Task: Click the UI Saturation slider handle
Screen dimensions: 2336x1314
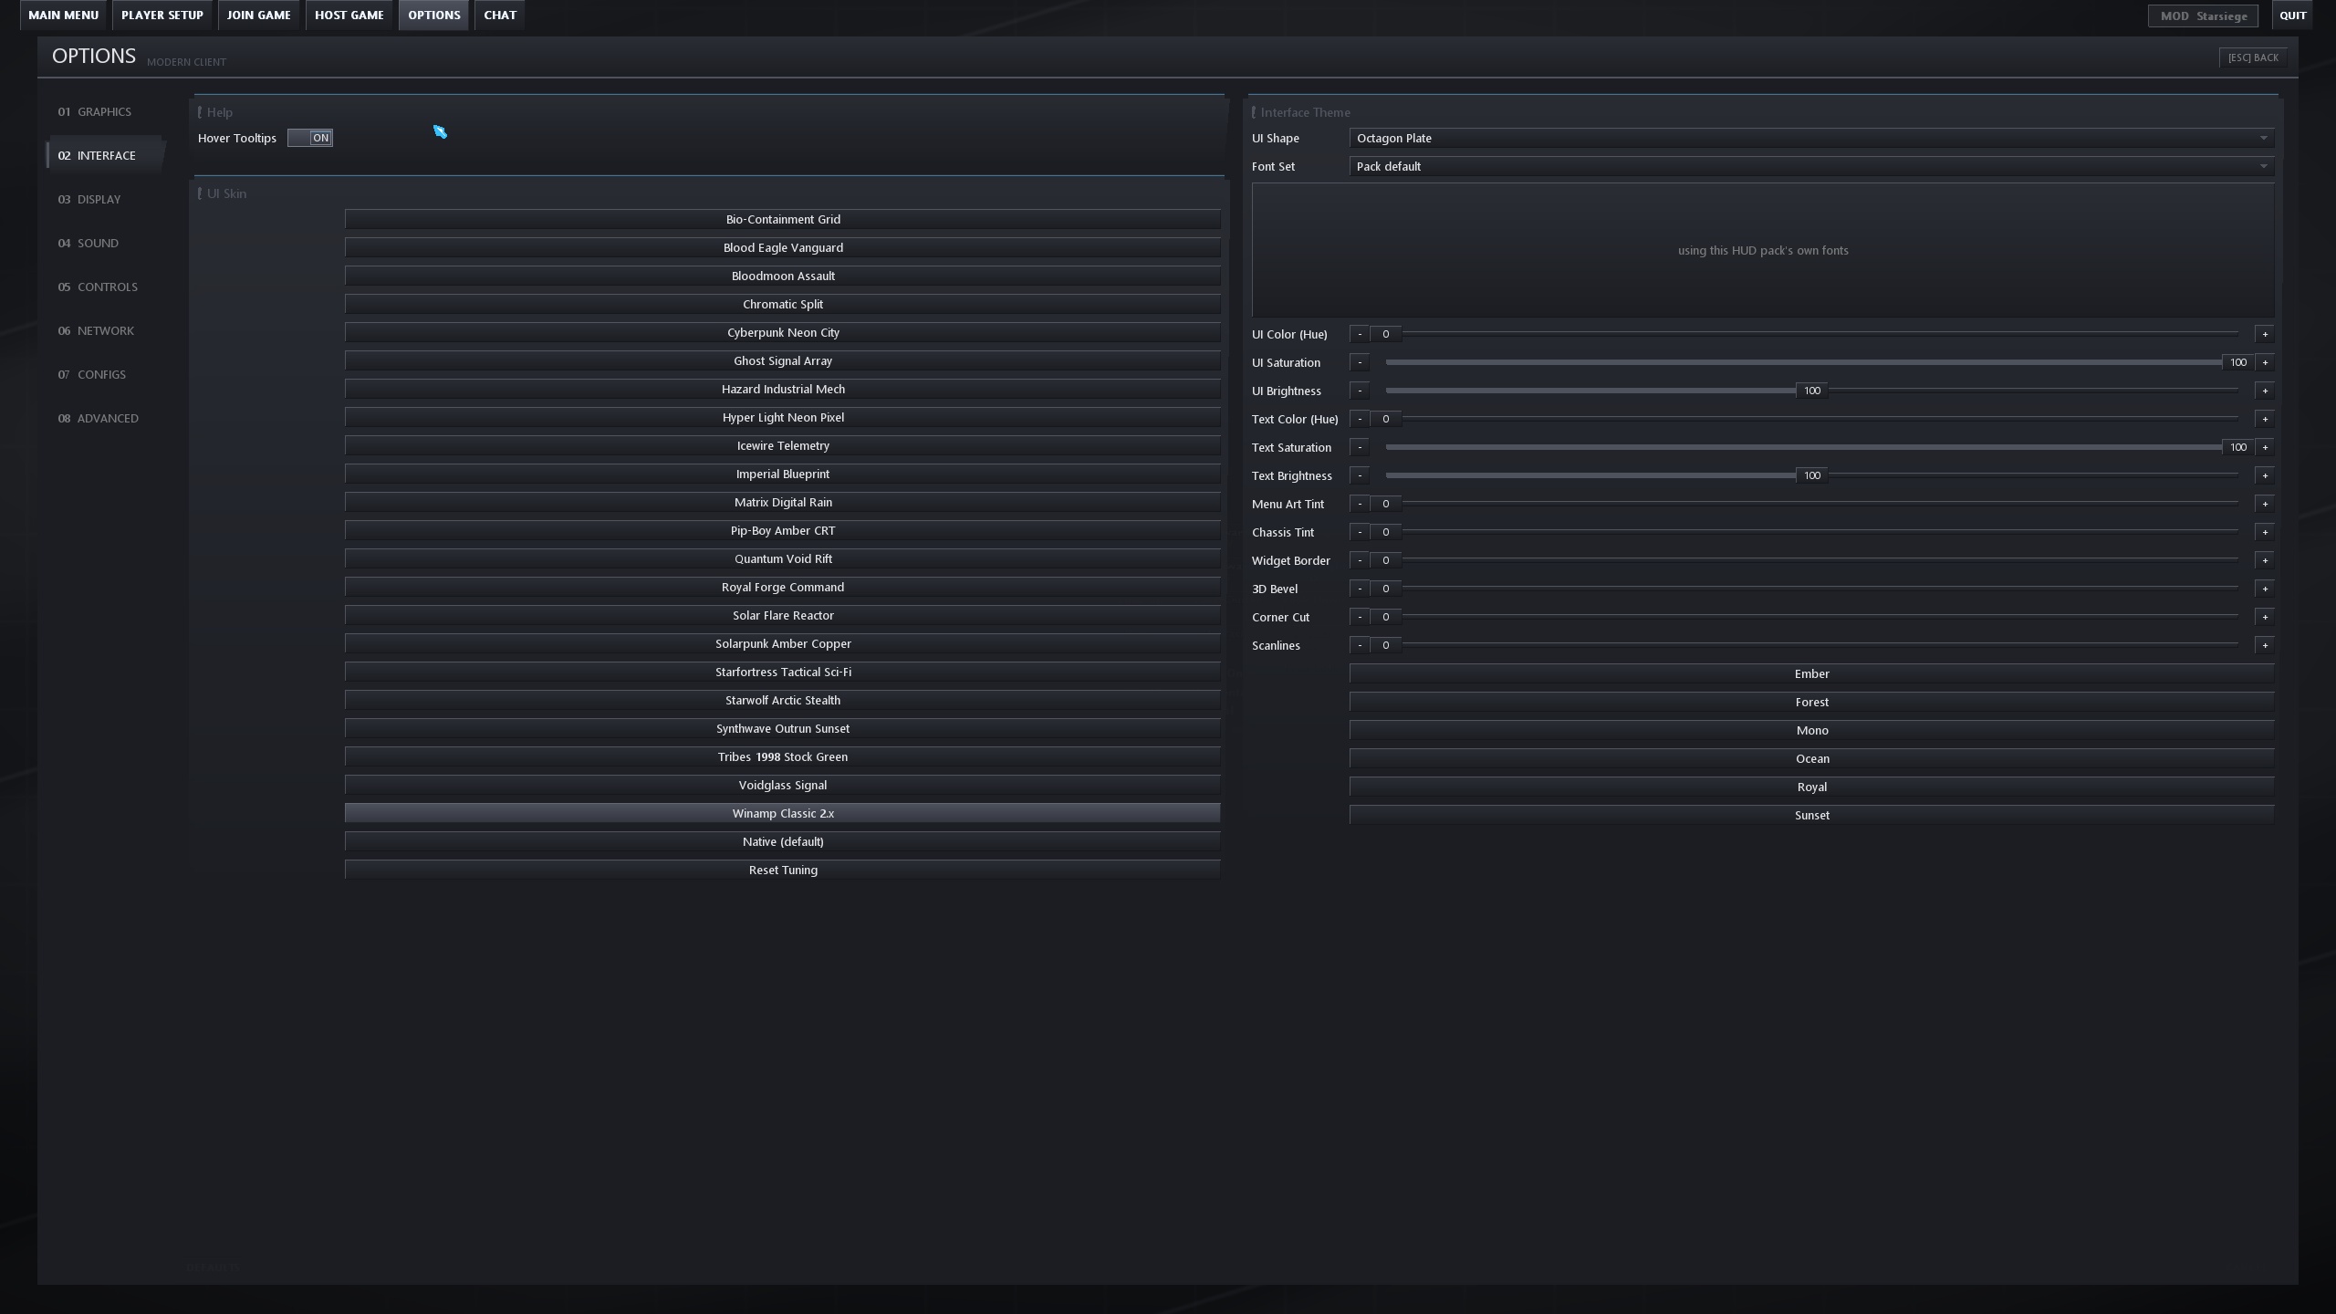Action: point(2237,362)
